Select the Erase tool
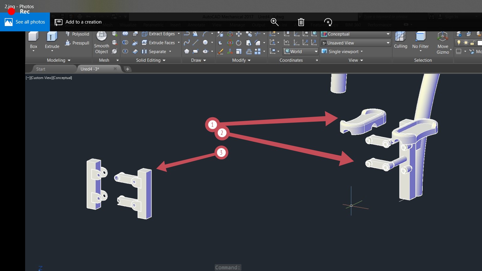 point(220,51)
